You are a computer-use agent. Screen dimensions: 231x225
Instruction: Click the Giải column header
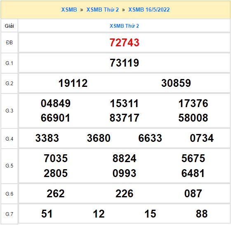point(9,26)
